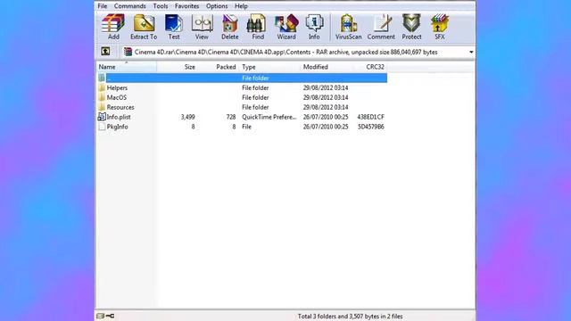Open the Options menu
The height and width of the screenshot is (321, 571).
pos(217,6)
